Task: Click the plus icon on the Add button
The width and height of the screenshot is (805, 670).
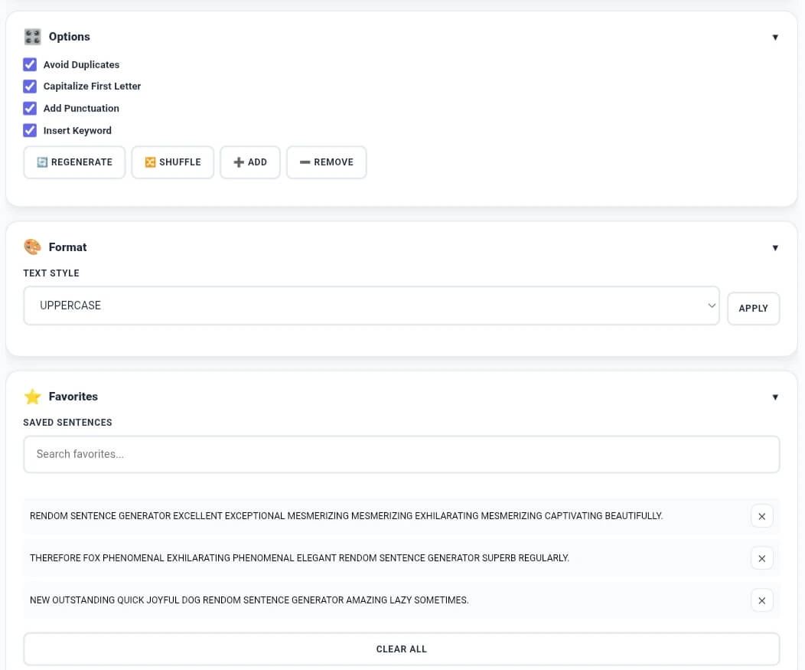Action: tap(238, 162)
